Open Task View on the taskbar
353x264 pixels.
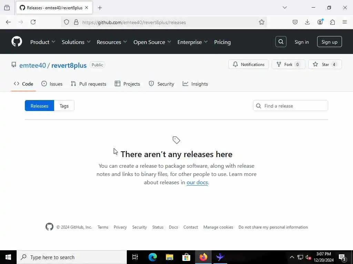(135, 257)
